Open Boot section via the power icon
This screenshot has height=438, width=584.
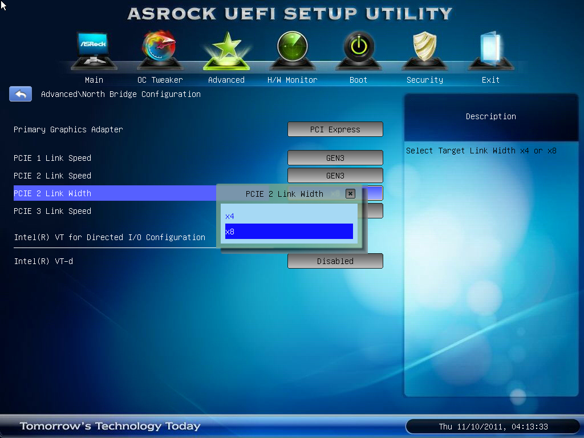point(359,51)
